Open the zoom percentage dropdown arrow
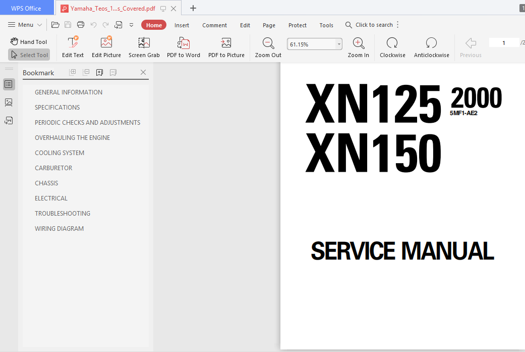Viewport: 525px width, 352px height. pos(339,44)
